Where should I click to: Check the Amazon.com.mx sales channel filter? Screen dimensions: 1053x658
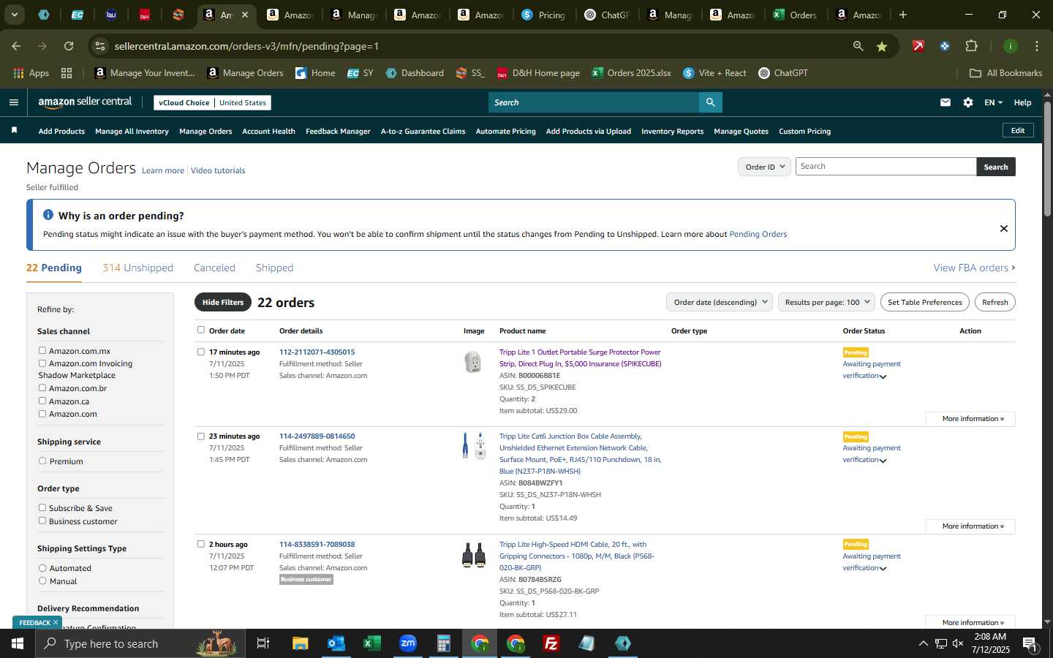click(42, 350)
